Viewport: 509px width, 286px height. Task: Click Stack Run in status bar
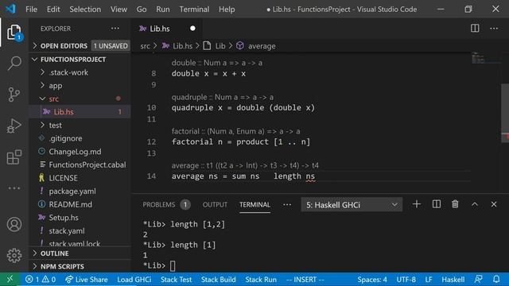(x=261, y=279)
